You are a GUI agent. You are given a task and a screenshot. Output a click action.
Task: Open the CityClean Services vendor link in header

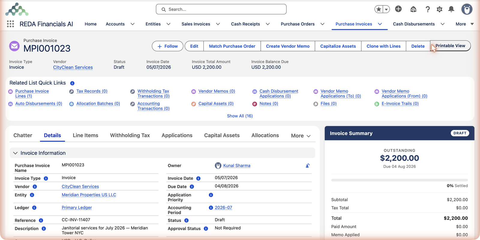coord(73,67)
